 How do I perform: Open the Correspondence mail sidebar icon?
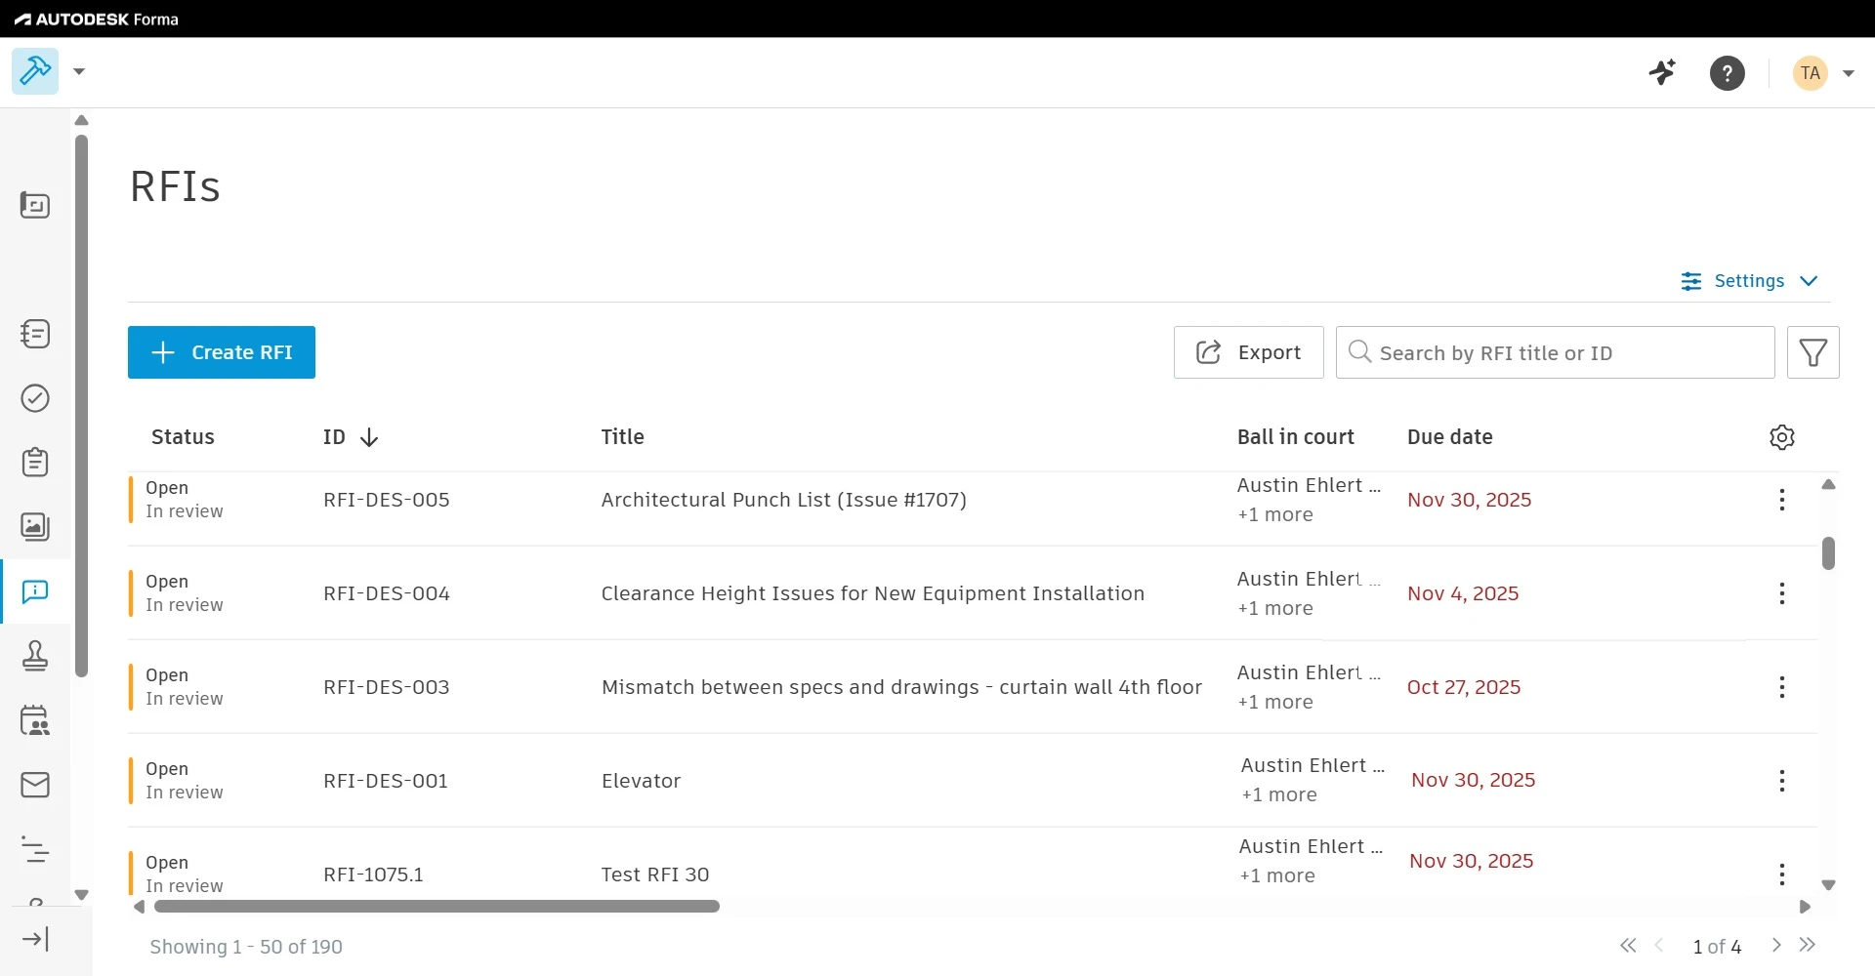[35, 785]
